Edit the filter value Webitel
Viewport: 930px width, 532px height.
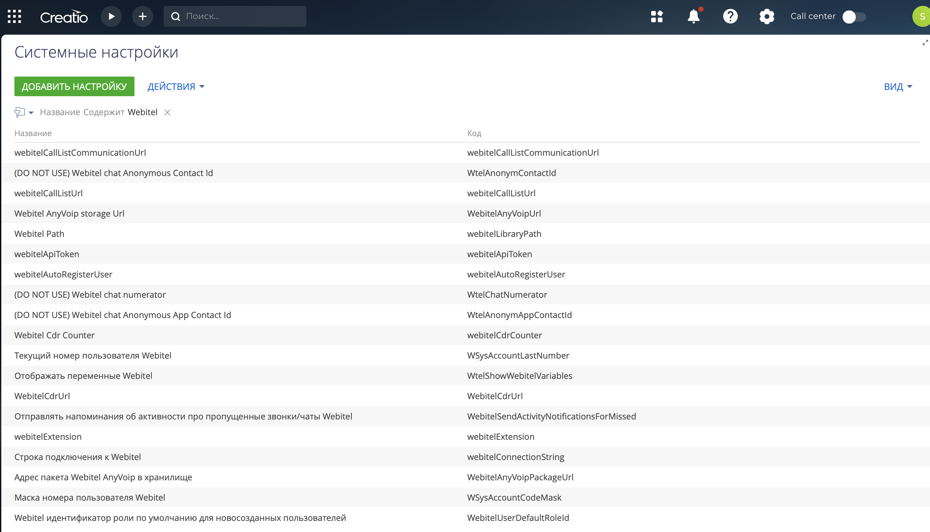click(143, 112)
